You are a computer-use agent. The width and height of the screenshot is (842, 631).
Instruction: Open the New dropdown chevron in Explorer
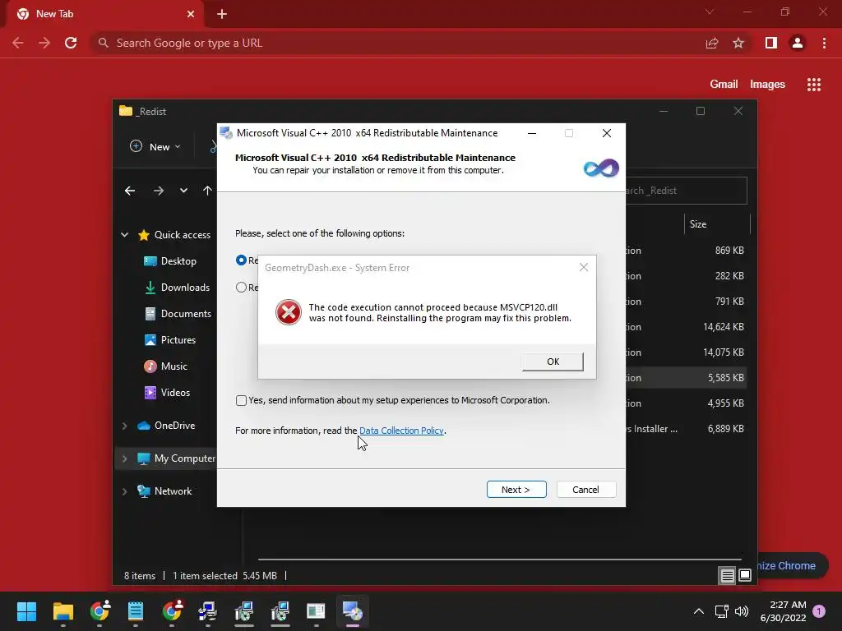(178, 147)
